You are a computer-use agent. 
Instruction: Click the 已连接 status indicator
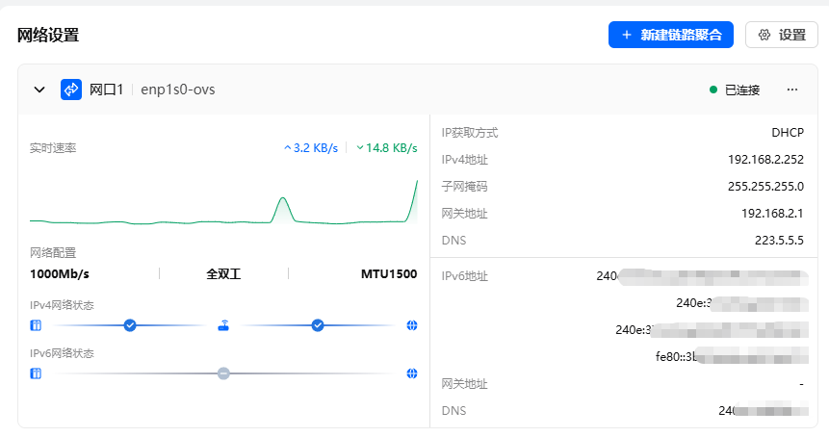click(x=735, y=90)
